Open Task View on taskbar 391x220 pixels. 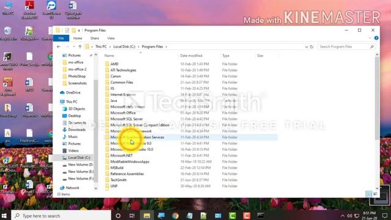tap(132, 216)
